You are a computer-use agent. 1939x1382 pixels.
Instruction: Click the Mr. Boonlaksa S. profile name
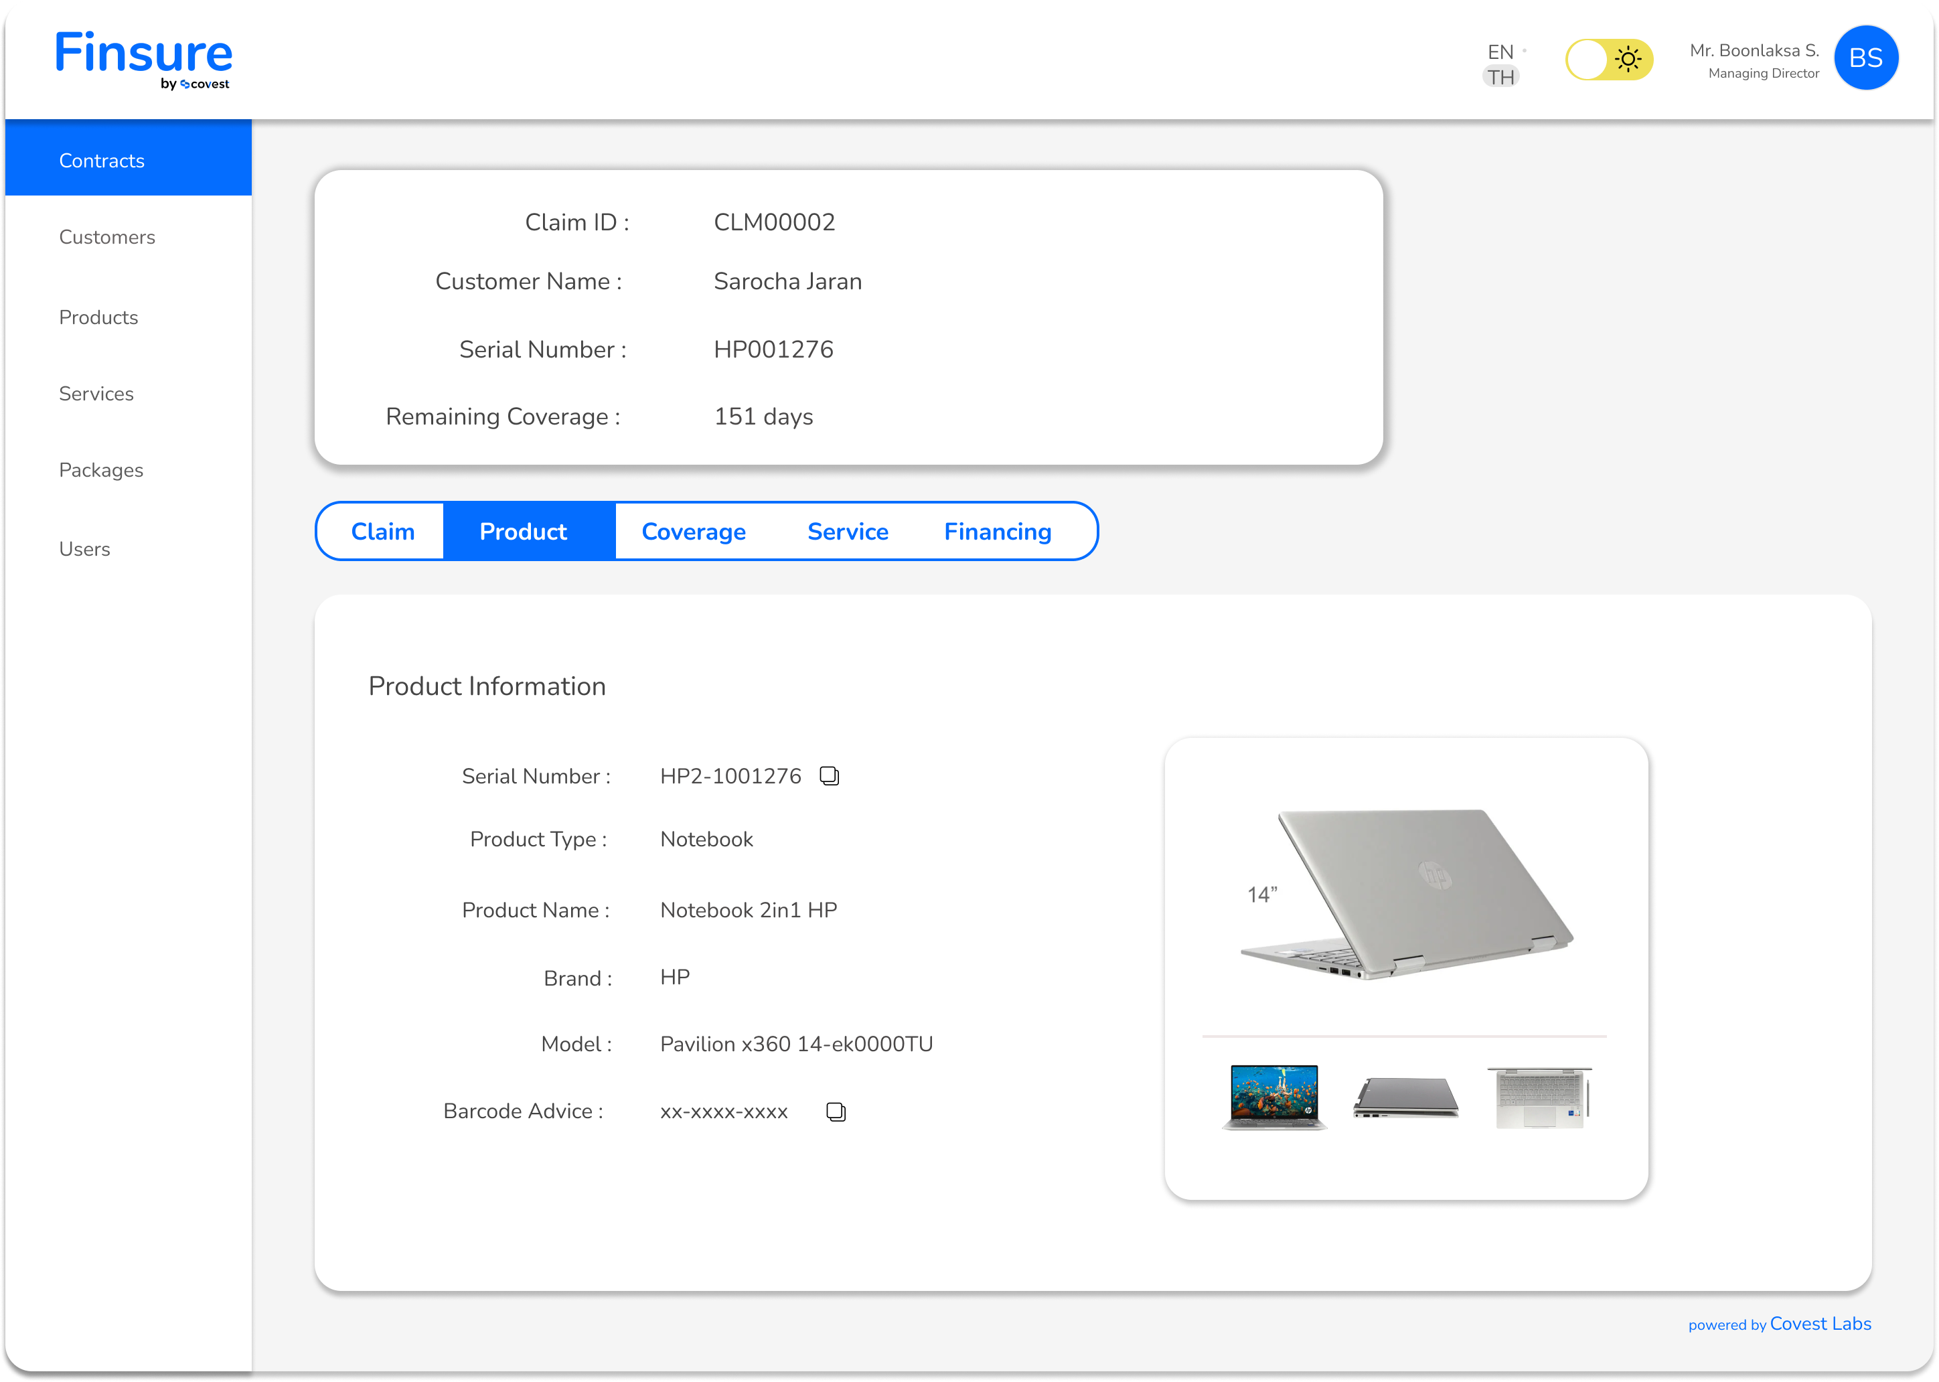coord(1754,50)
